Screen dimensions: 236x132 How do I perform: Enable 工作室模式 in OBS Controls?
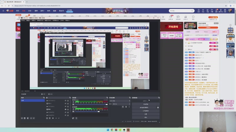pos(146,111)
